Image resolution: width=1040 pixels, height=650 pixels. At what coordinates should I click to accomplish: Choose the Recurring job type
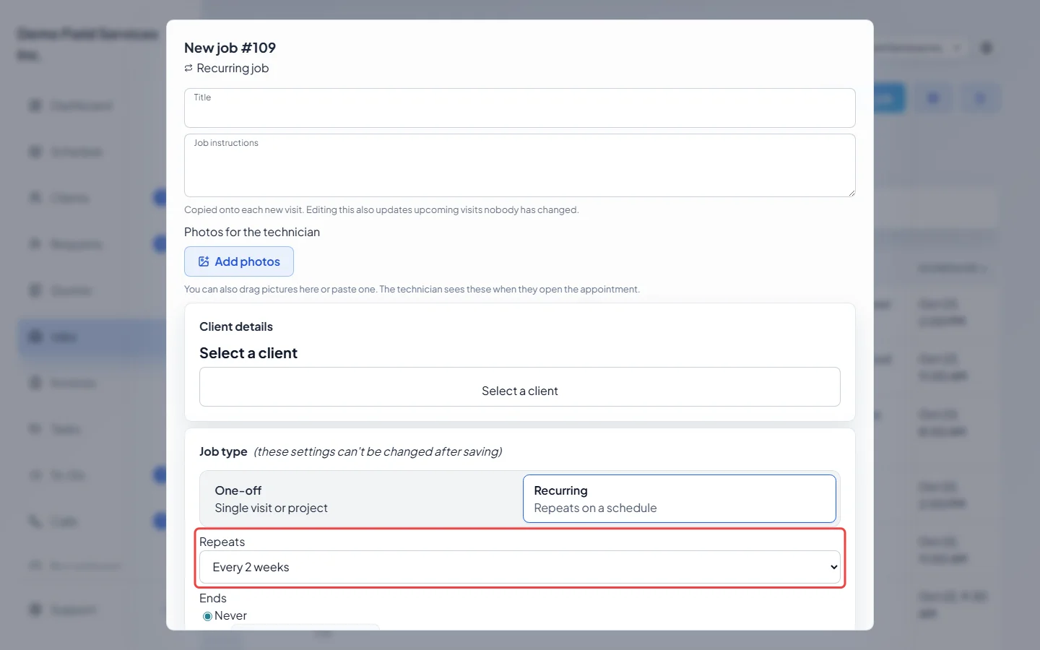(x=679, y=498)
